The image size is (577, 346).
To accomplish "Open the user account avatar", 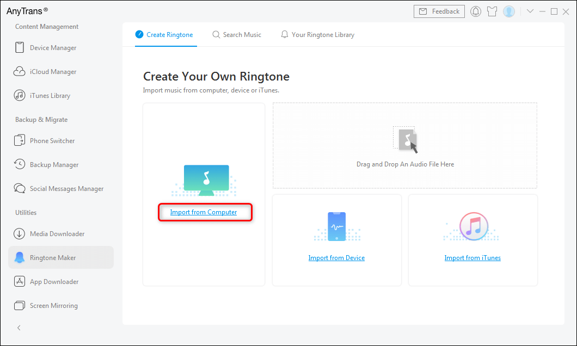I will pos(509,11).
